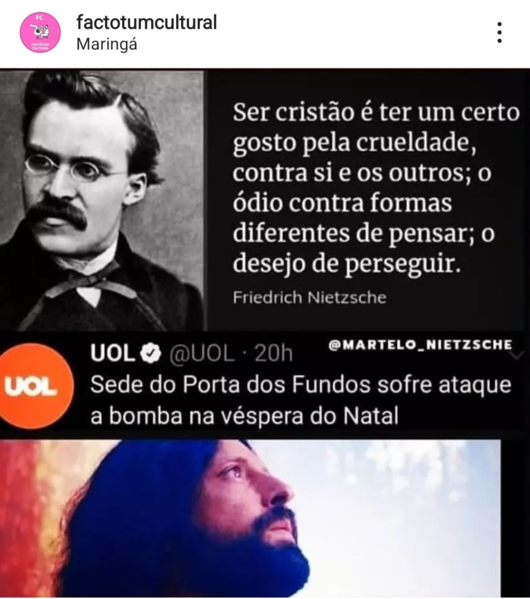
Task: Open the factotumcultural username link
Action: pos(147,22)
